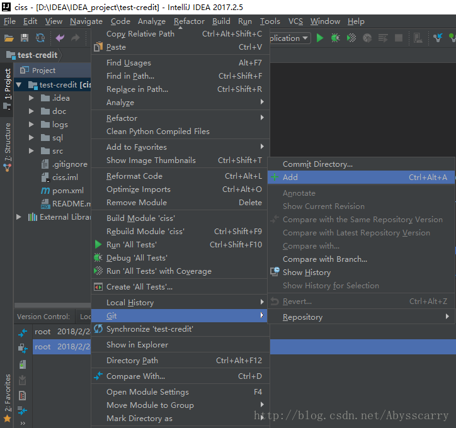Open Move Module to Group submenu
The image size is (456, 428).
179,405
